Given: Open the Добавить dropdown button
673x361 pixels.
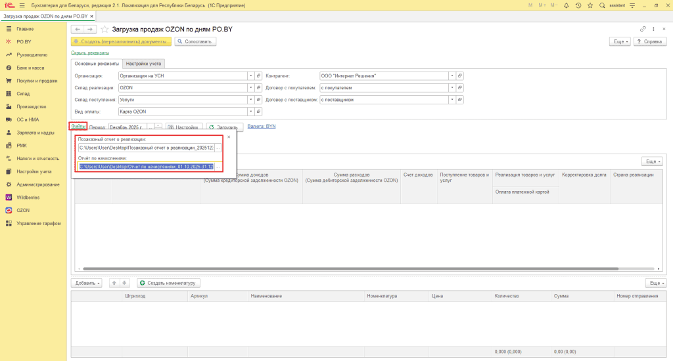Looking at the screenshot, I should [x=87, y=283].
